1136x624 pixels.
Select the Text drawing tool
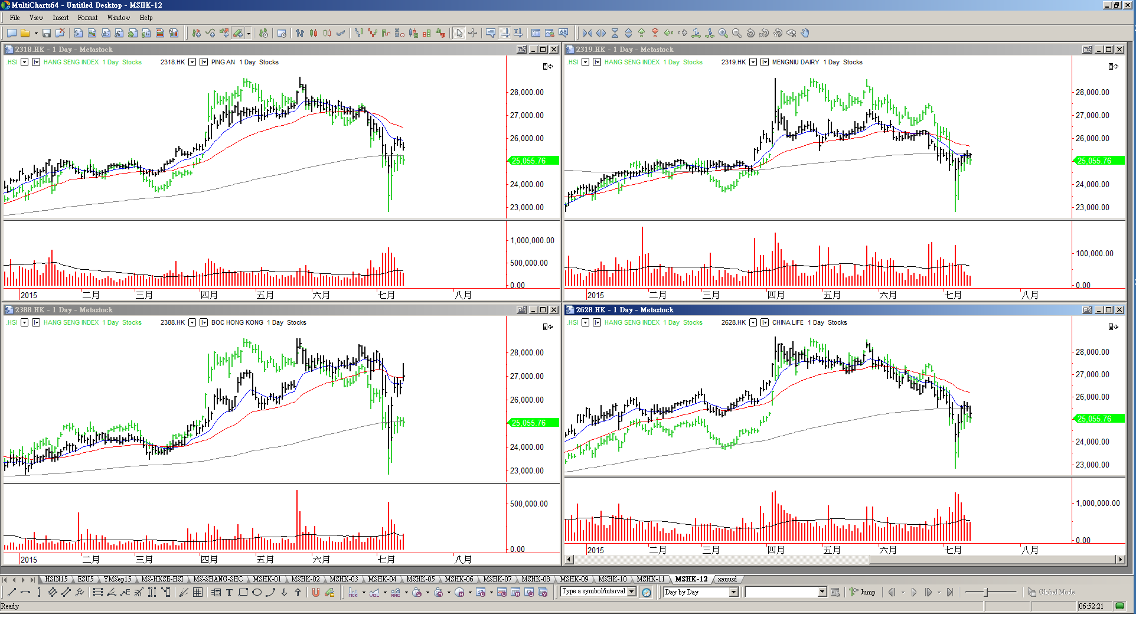229,592
